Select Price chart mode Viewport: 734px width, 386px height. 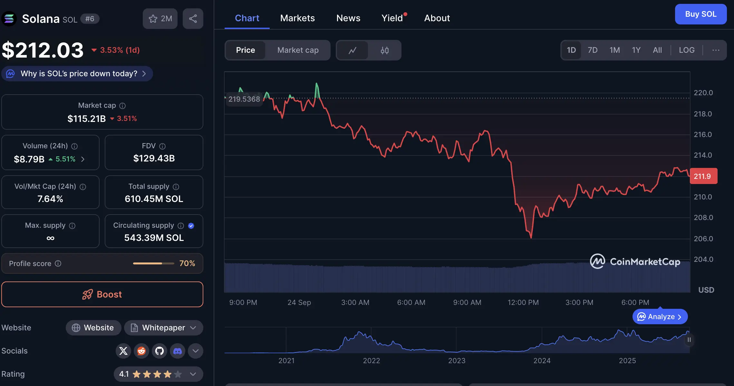(x=246, y=50)
